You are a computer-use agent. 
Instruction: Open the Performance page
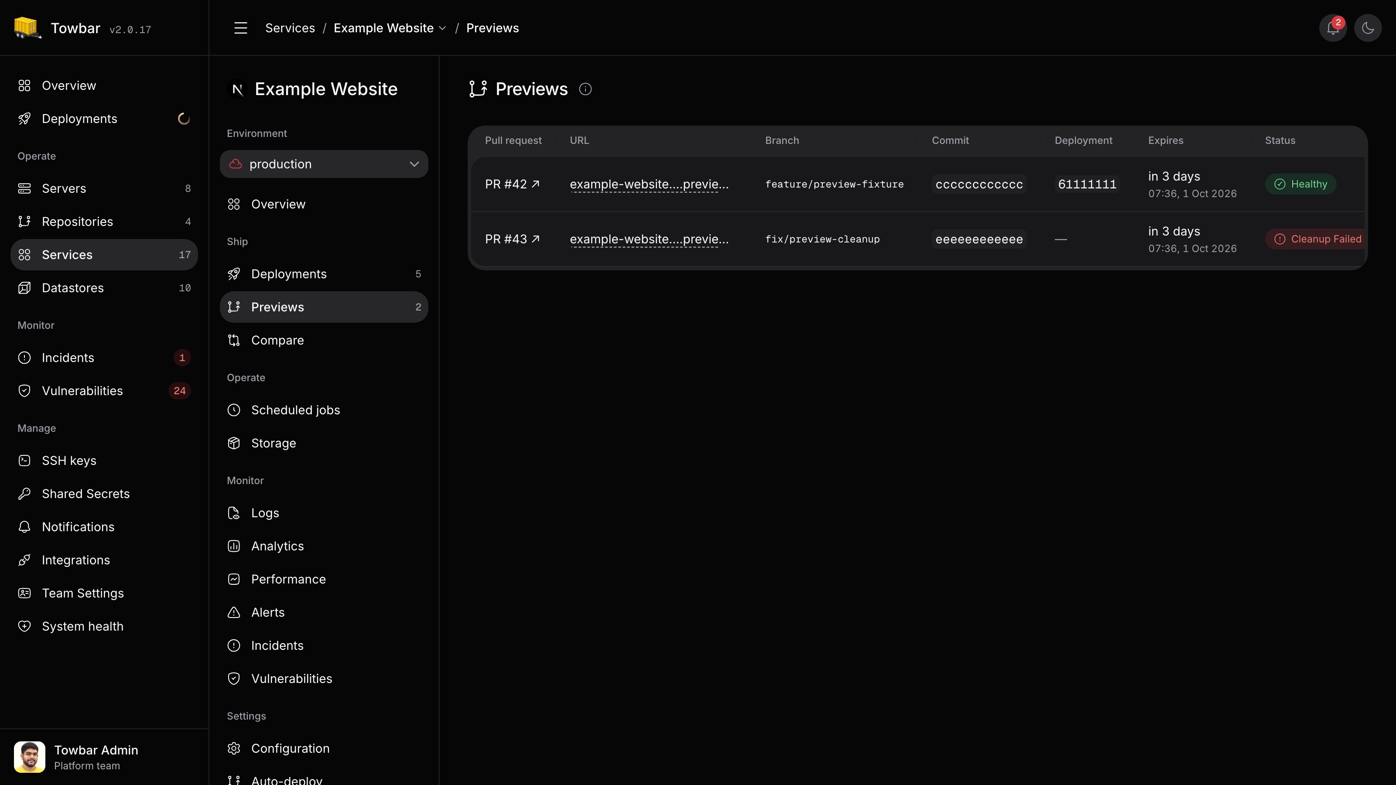pyautogui.click(x=324, y=579)
